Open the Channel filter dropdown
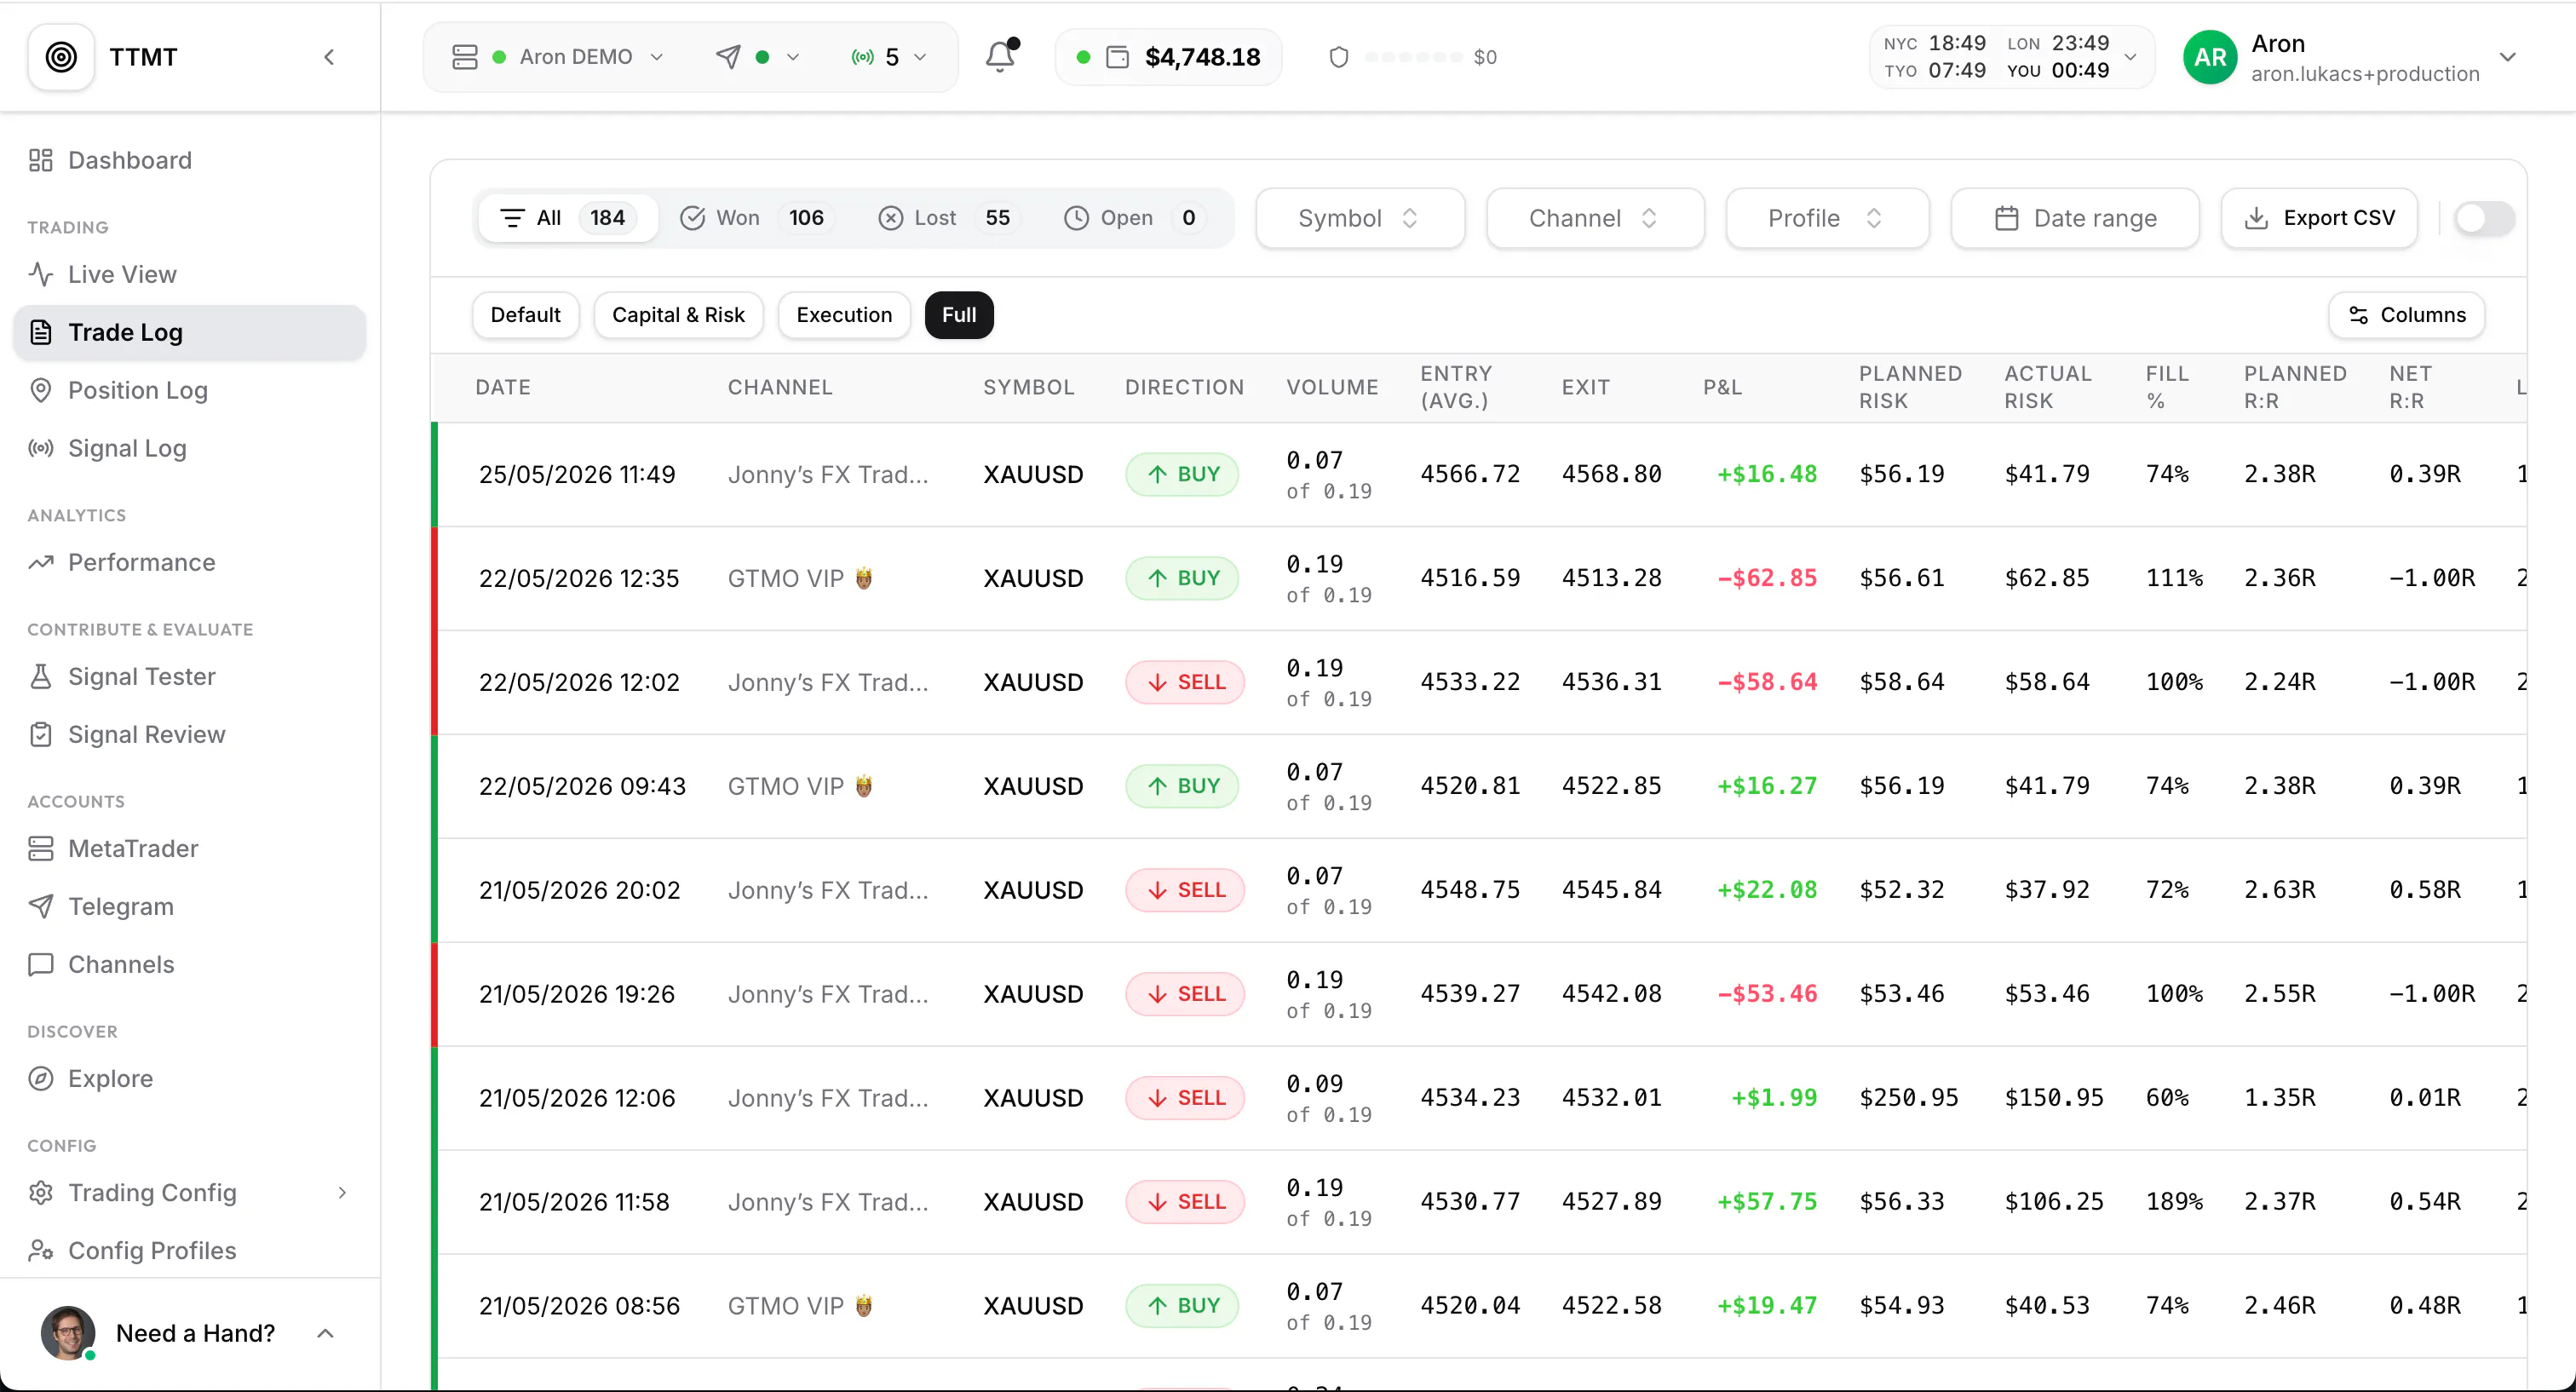The image size is (2576, 1392). [1595, 218]
